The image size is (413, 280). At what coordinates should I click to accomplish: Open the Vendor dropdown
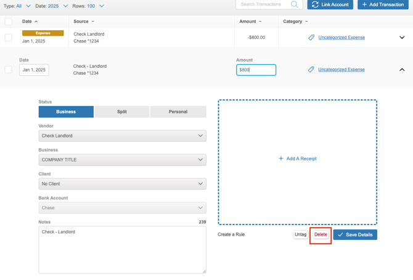pos(122,136)
